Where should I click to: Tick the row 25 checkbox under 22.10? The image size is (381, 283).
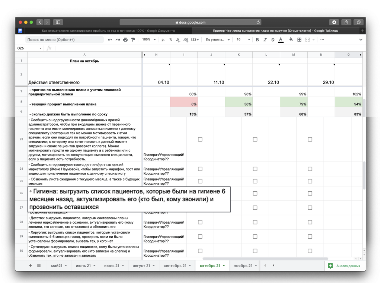pyautogui.click(x=255, y=181)
